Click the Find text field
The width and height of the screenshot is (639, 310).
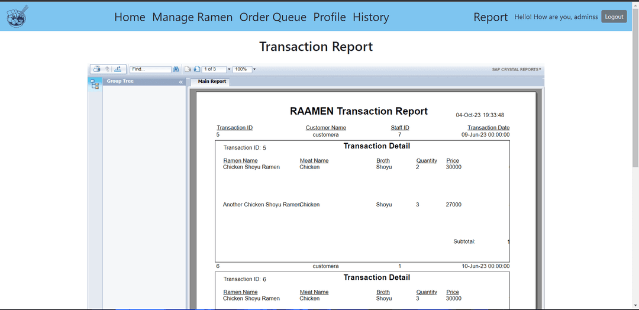pyautogui.click(x=150, y=69)
